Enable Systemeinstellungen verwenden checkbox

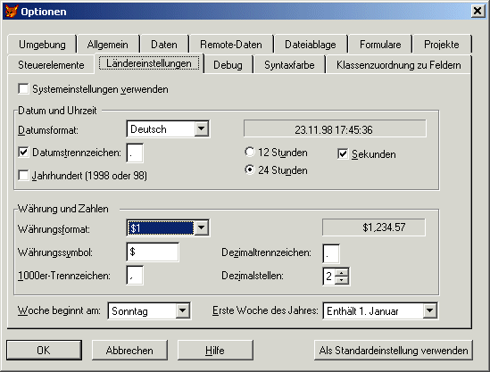click(x=23, y=88)
